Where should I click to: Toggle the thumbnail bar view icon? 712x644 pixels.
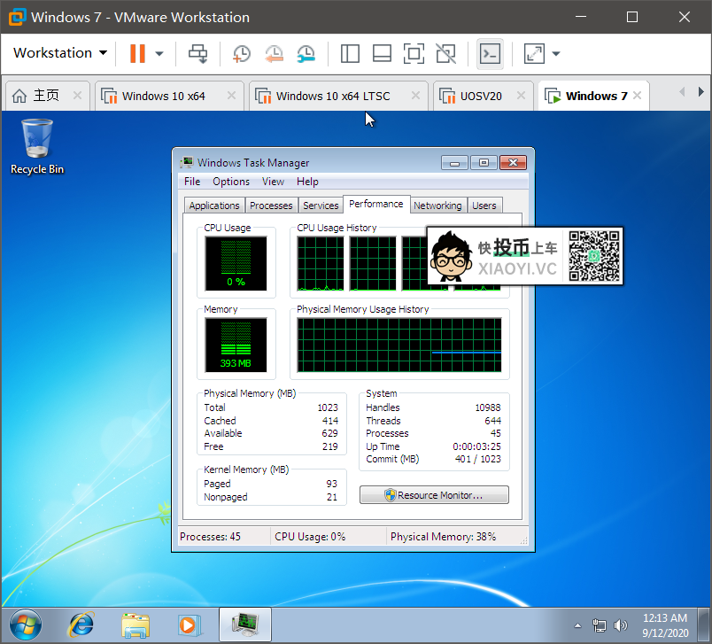[x=382, y=53]
